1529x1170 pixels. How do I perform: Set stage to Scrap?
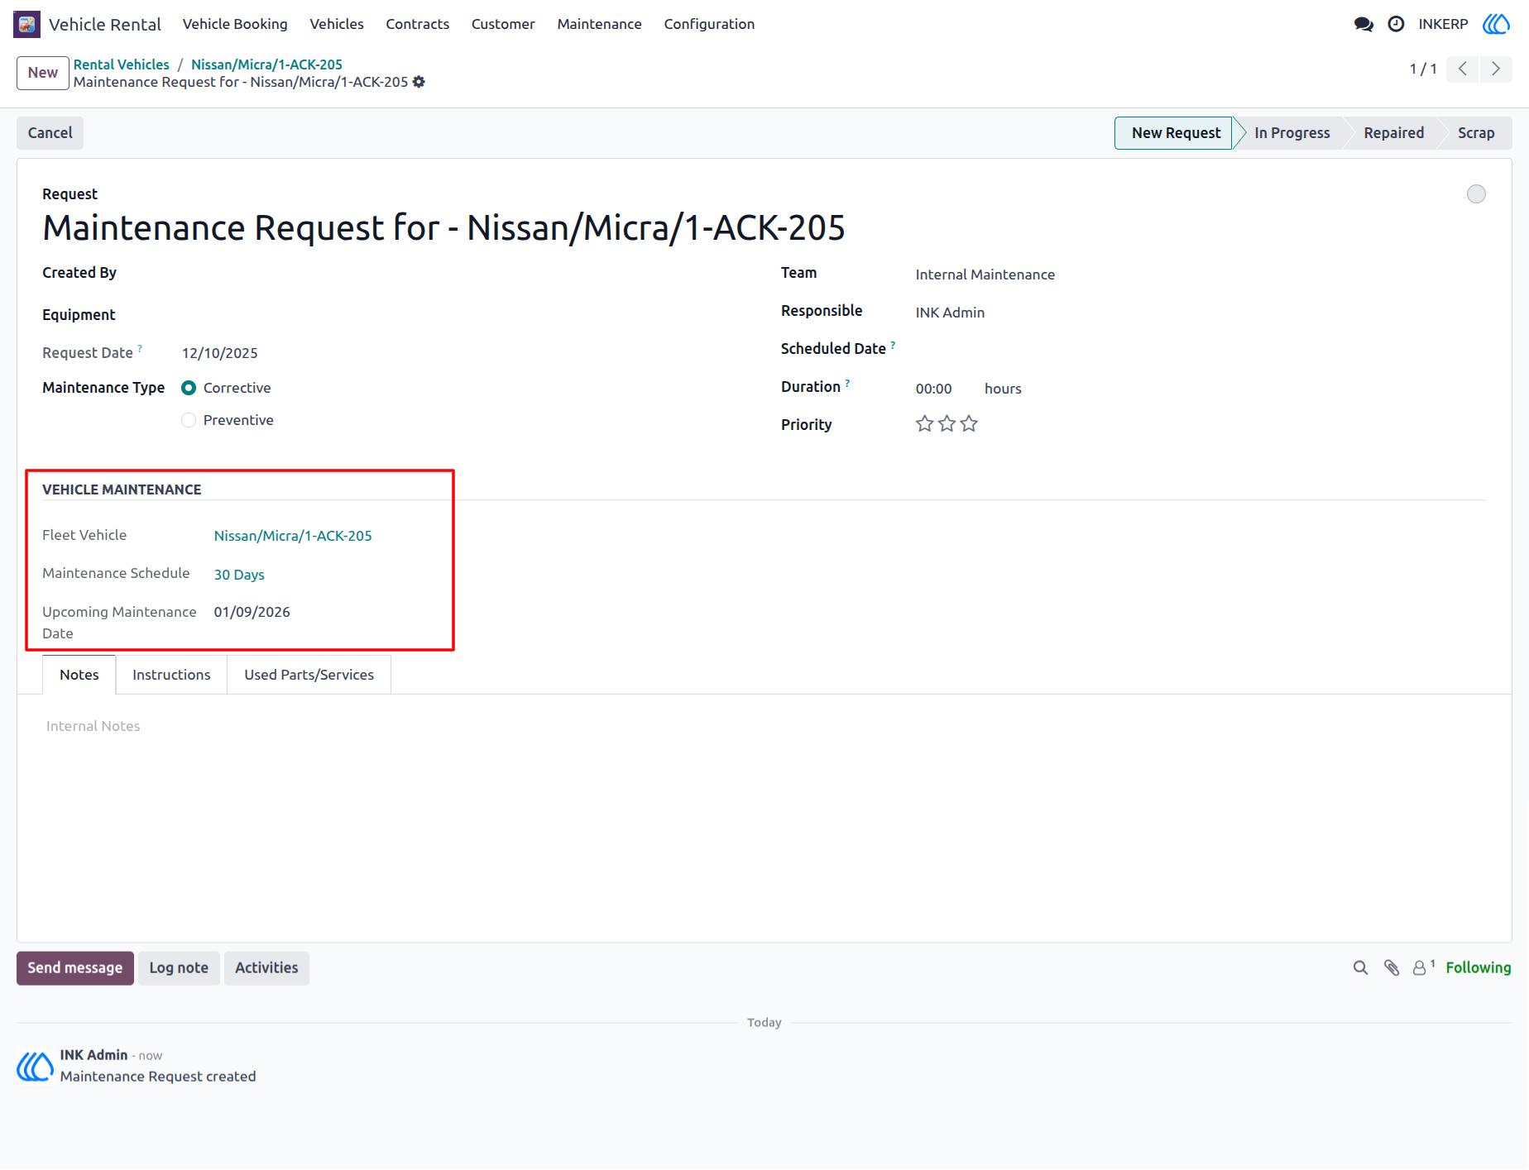click(1476, 133)
